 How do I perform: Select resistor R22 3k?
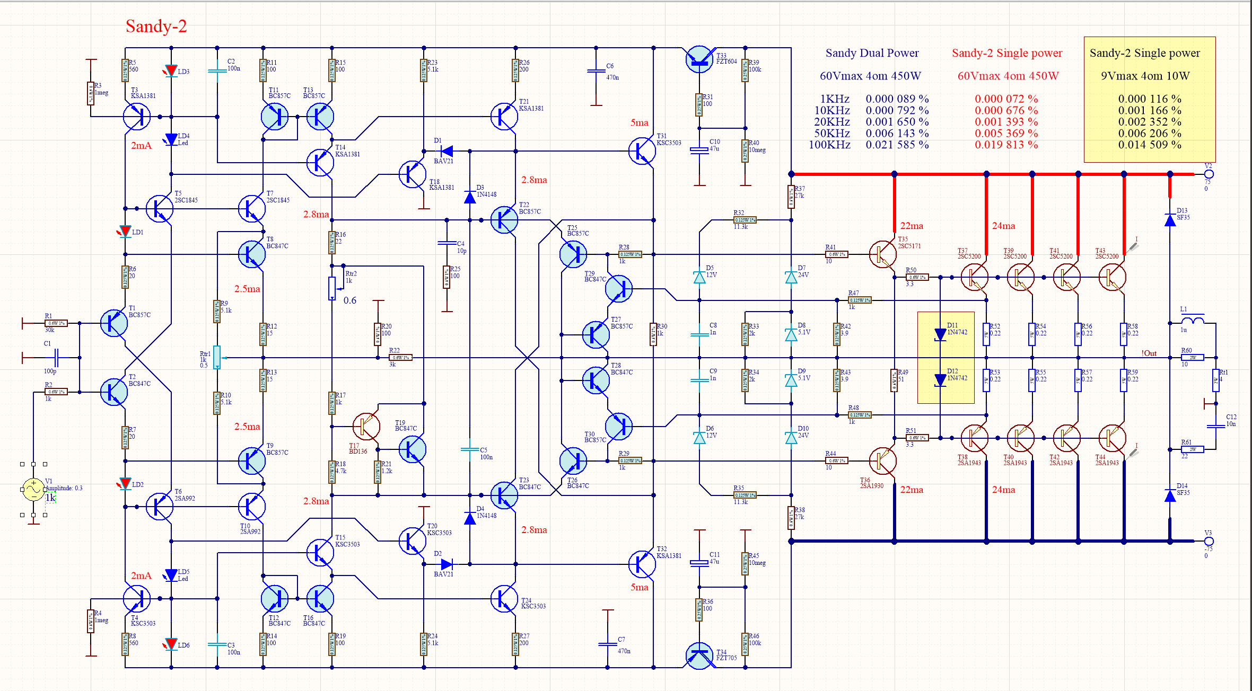401,358
